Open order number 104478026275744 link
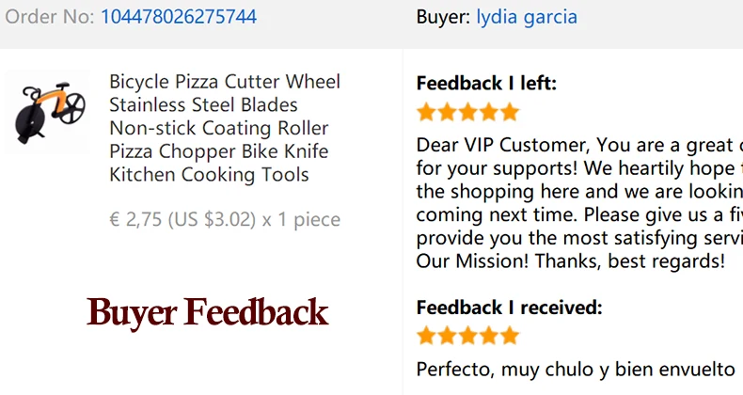Viewport: 743px width, 395px height. [179, 17]
